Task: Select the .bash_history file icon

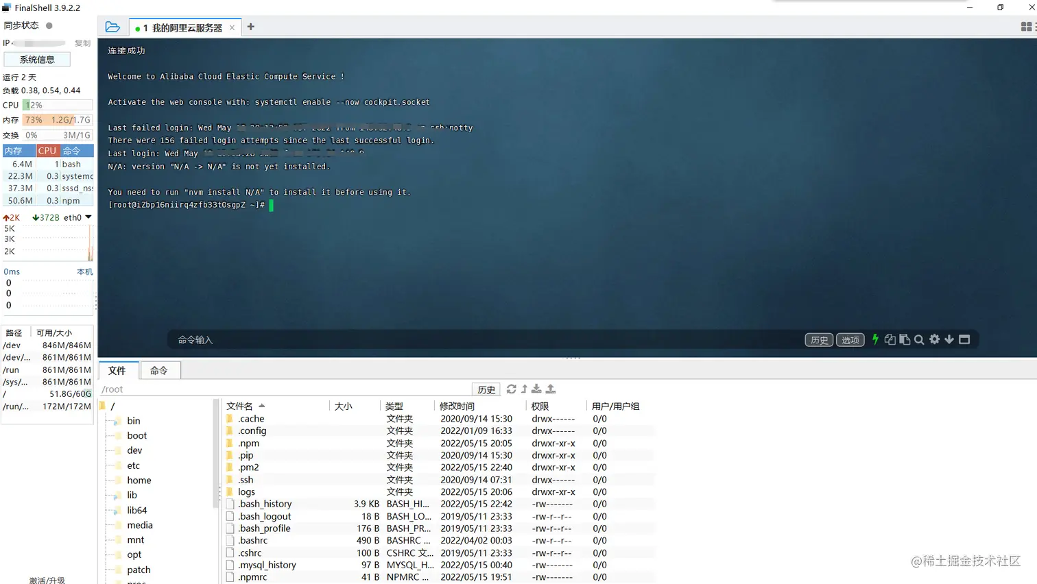Action: (x=230, y=504)
